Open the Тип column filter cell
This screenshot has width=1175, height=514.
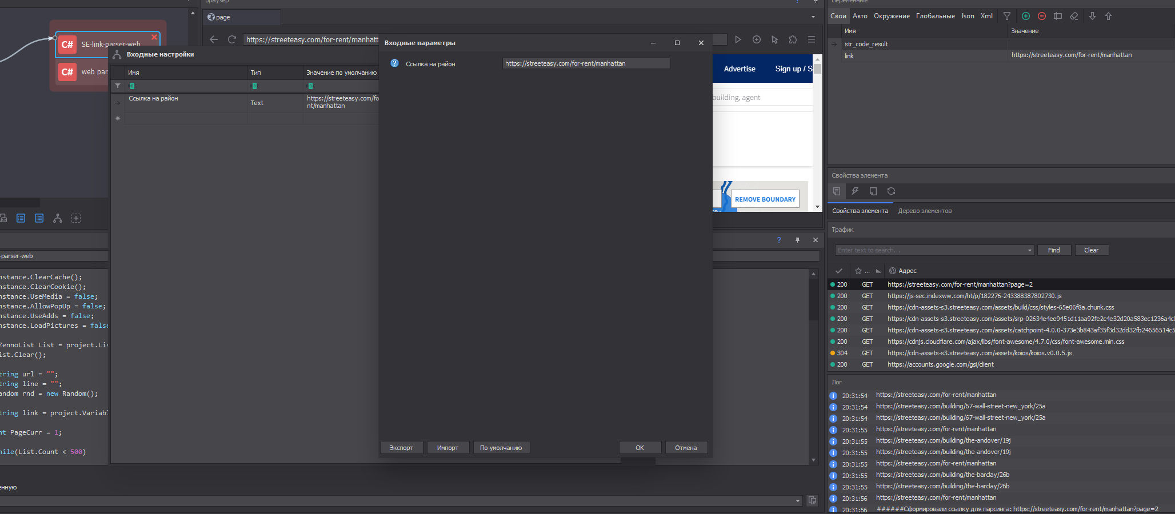point(274,86)
